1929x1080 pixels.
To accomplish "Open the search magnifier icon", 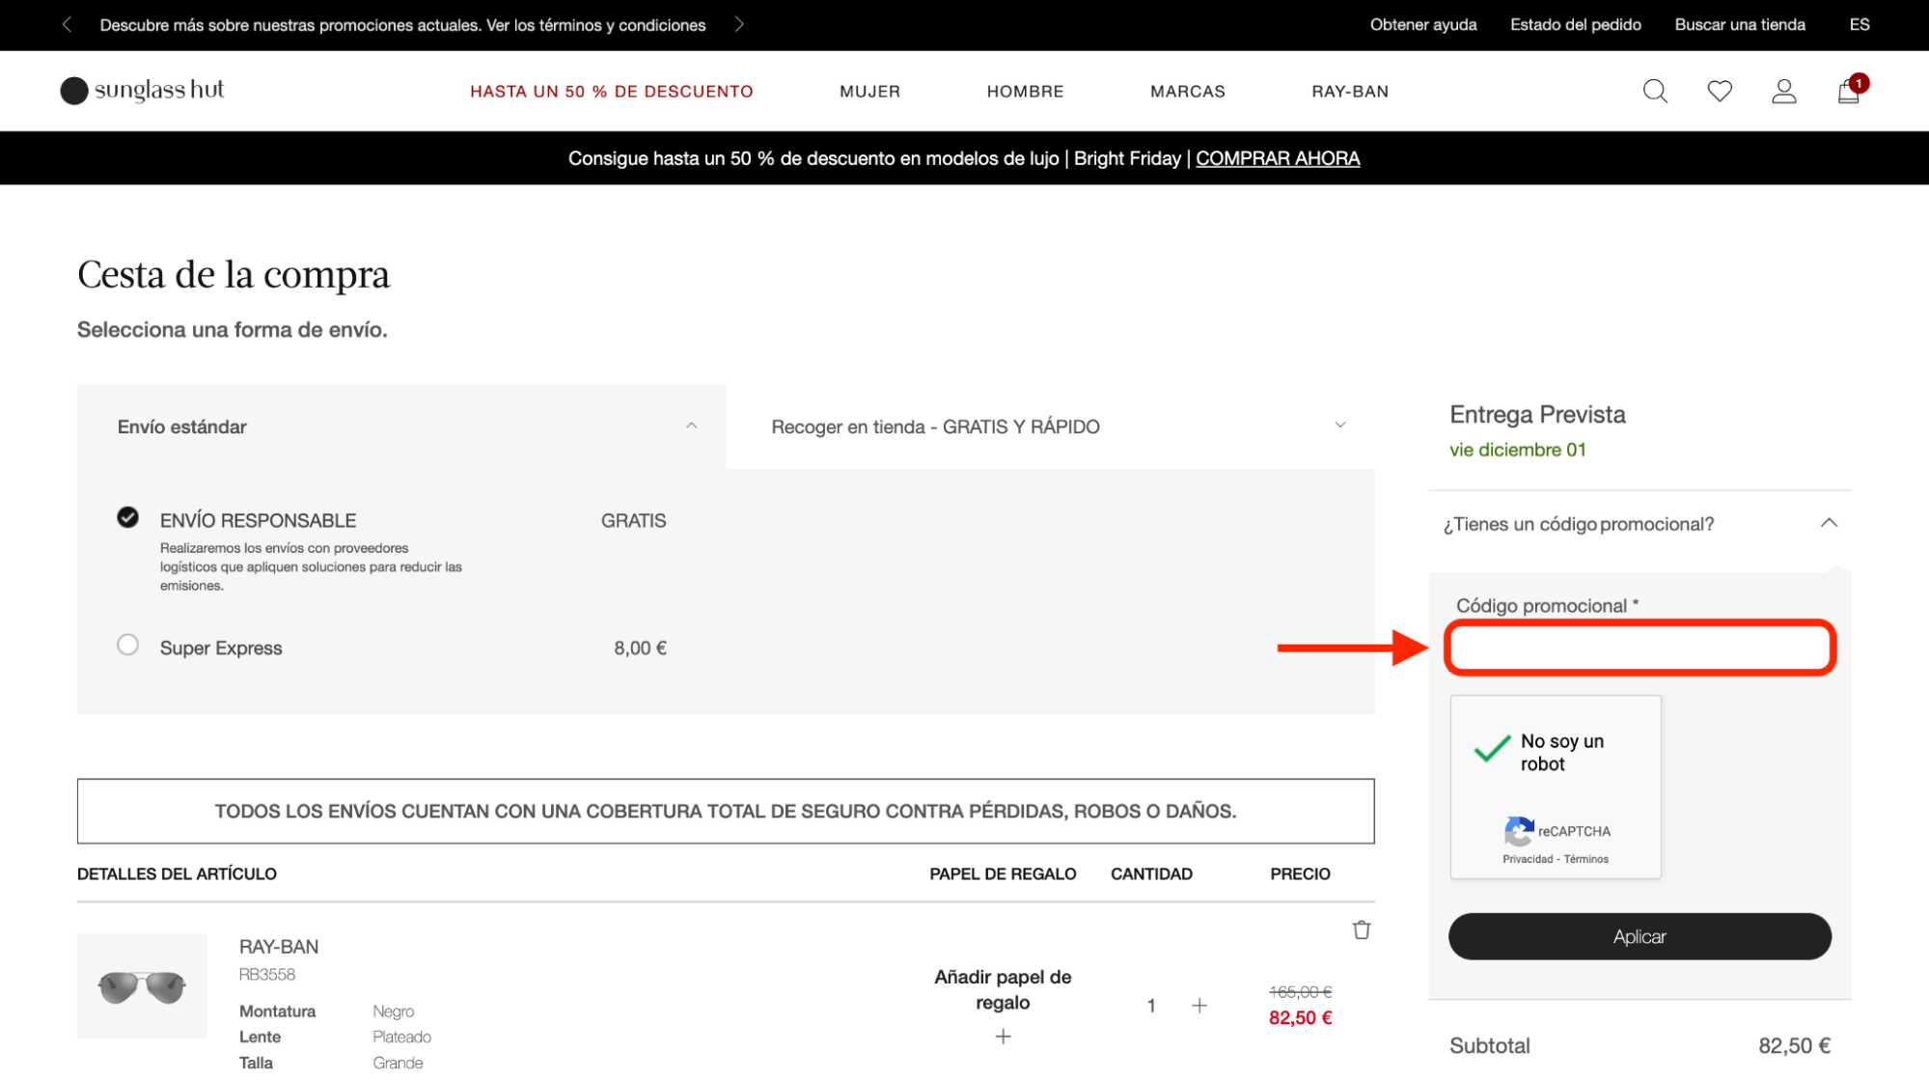I will (x=1655, y=91).
